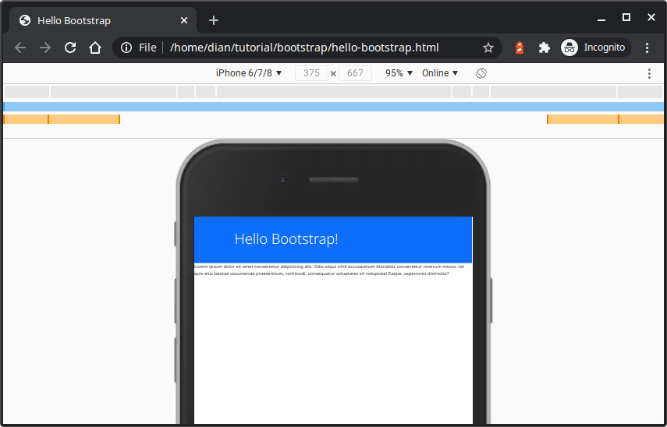The image size is (667, 427).
Task: Click the right orange media query bar
Action: (x=605, y=119)
